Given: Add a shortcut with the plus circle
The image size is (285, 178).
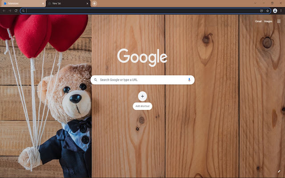Looking at the screenshot, I should pos(142,96).
